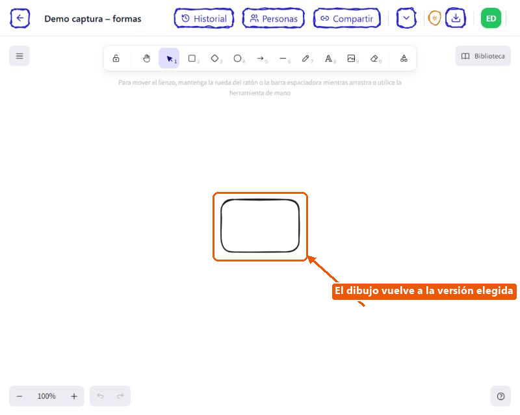Open the more shapes tools menu
Image resolution: width=520 pixels, height=415 pixels.
click(x=404, y=59)
